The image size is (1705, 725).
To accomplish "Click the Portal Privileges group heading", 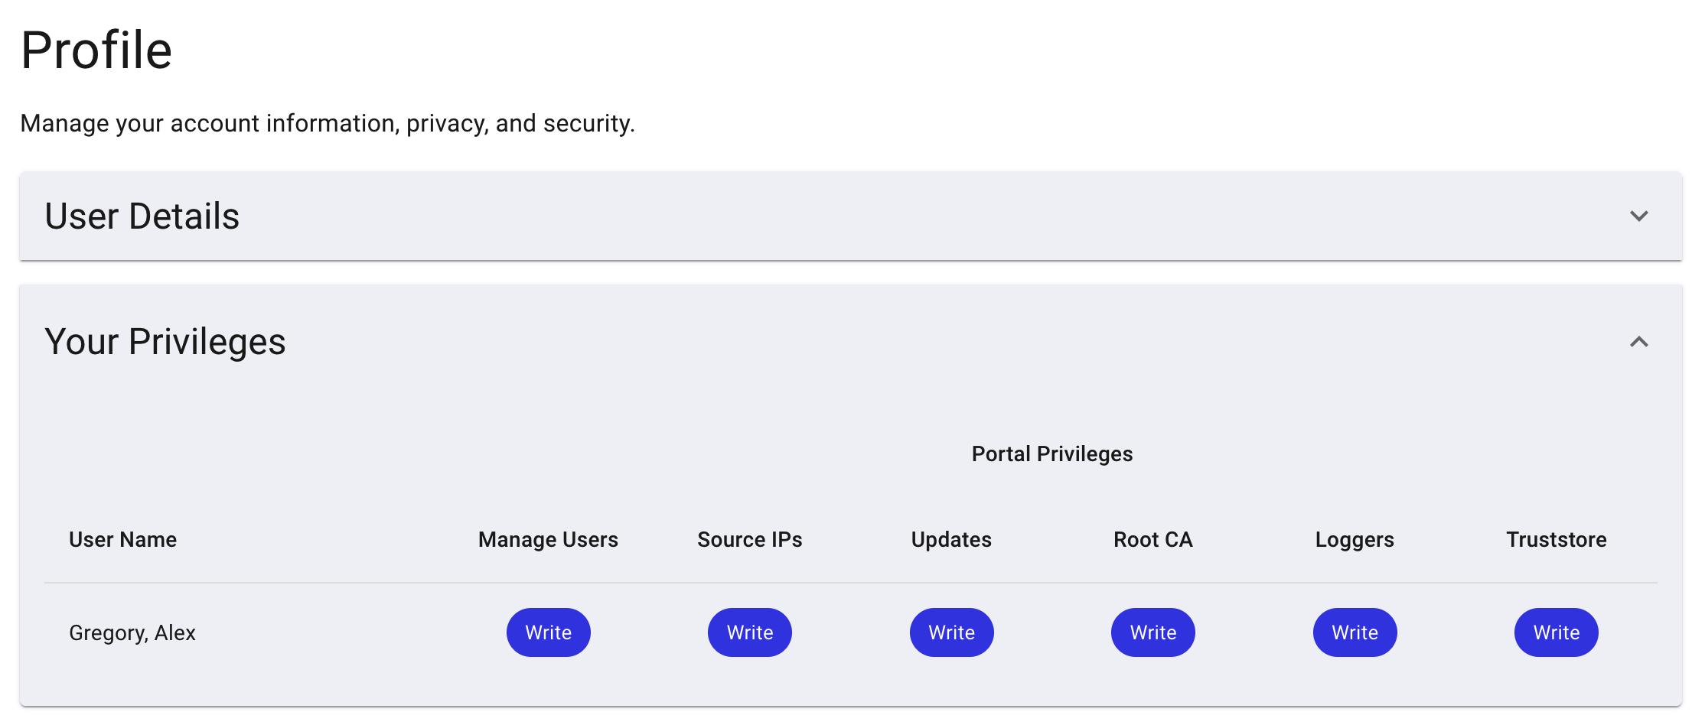I will 1051,454.
